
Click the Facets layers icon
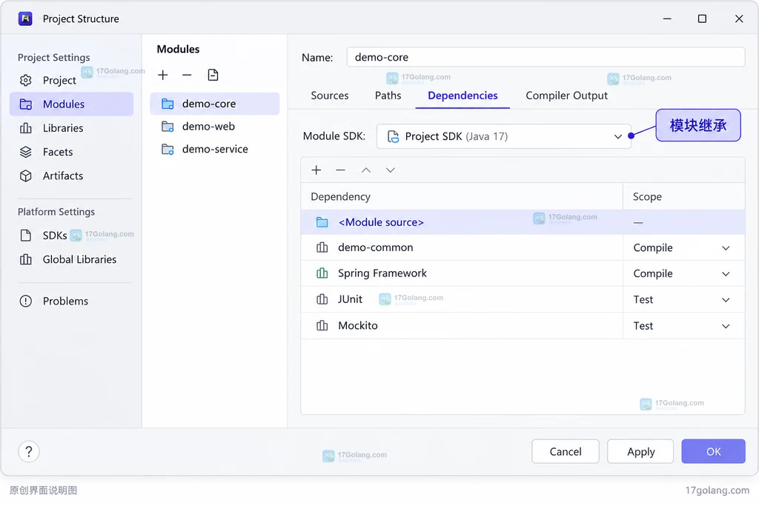(x=26, y=152)
